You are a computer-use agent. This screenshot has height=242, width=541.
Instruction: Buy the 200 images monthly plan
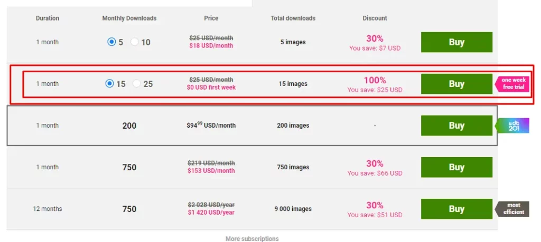pyautogui.click(x=456, y=125)
